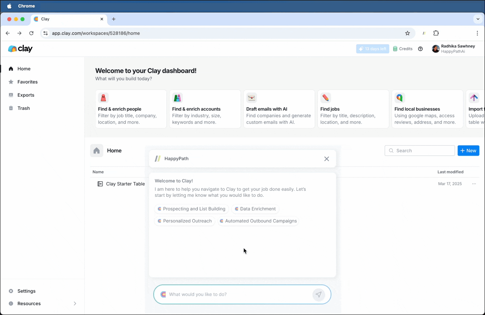Open the Chrome menu bar item
Screen dimensions: 485x315
click(26, 6)
